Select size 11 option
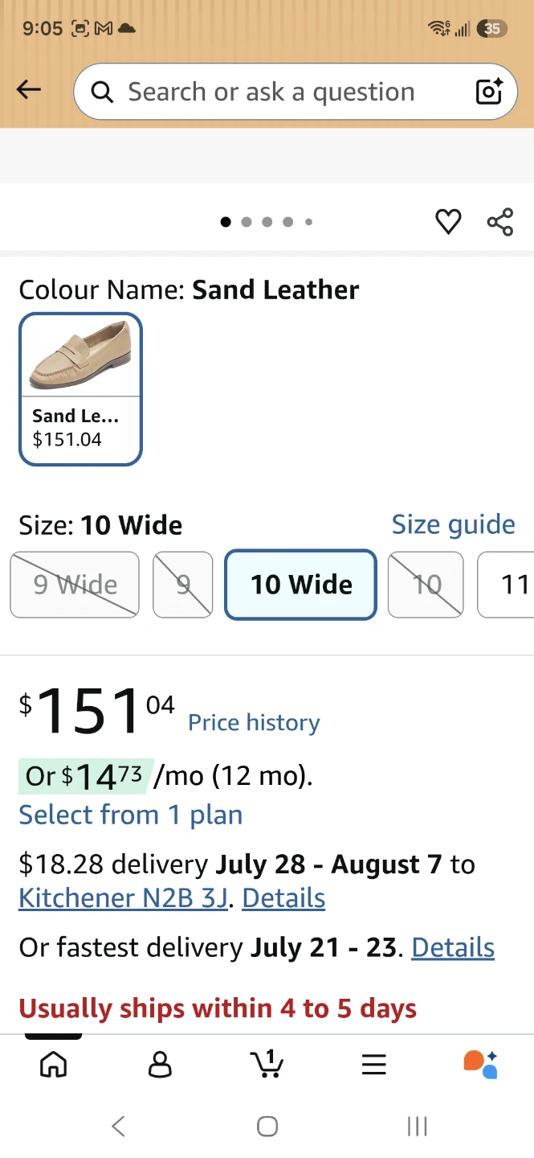The width and height of the screenshot is (534, 1158). [x=506, y=585]
